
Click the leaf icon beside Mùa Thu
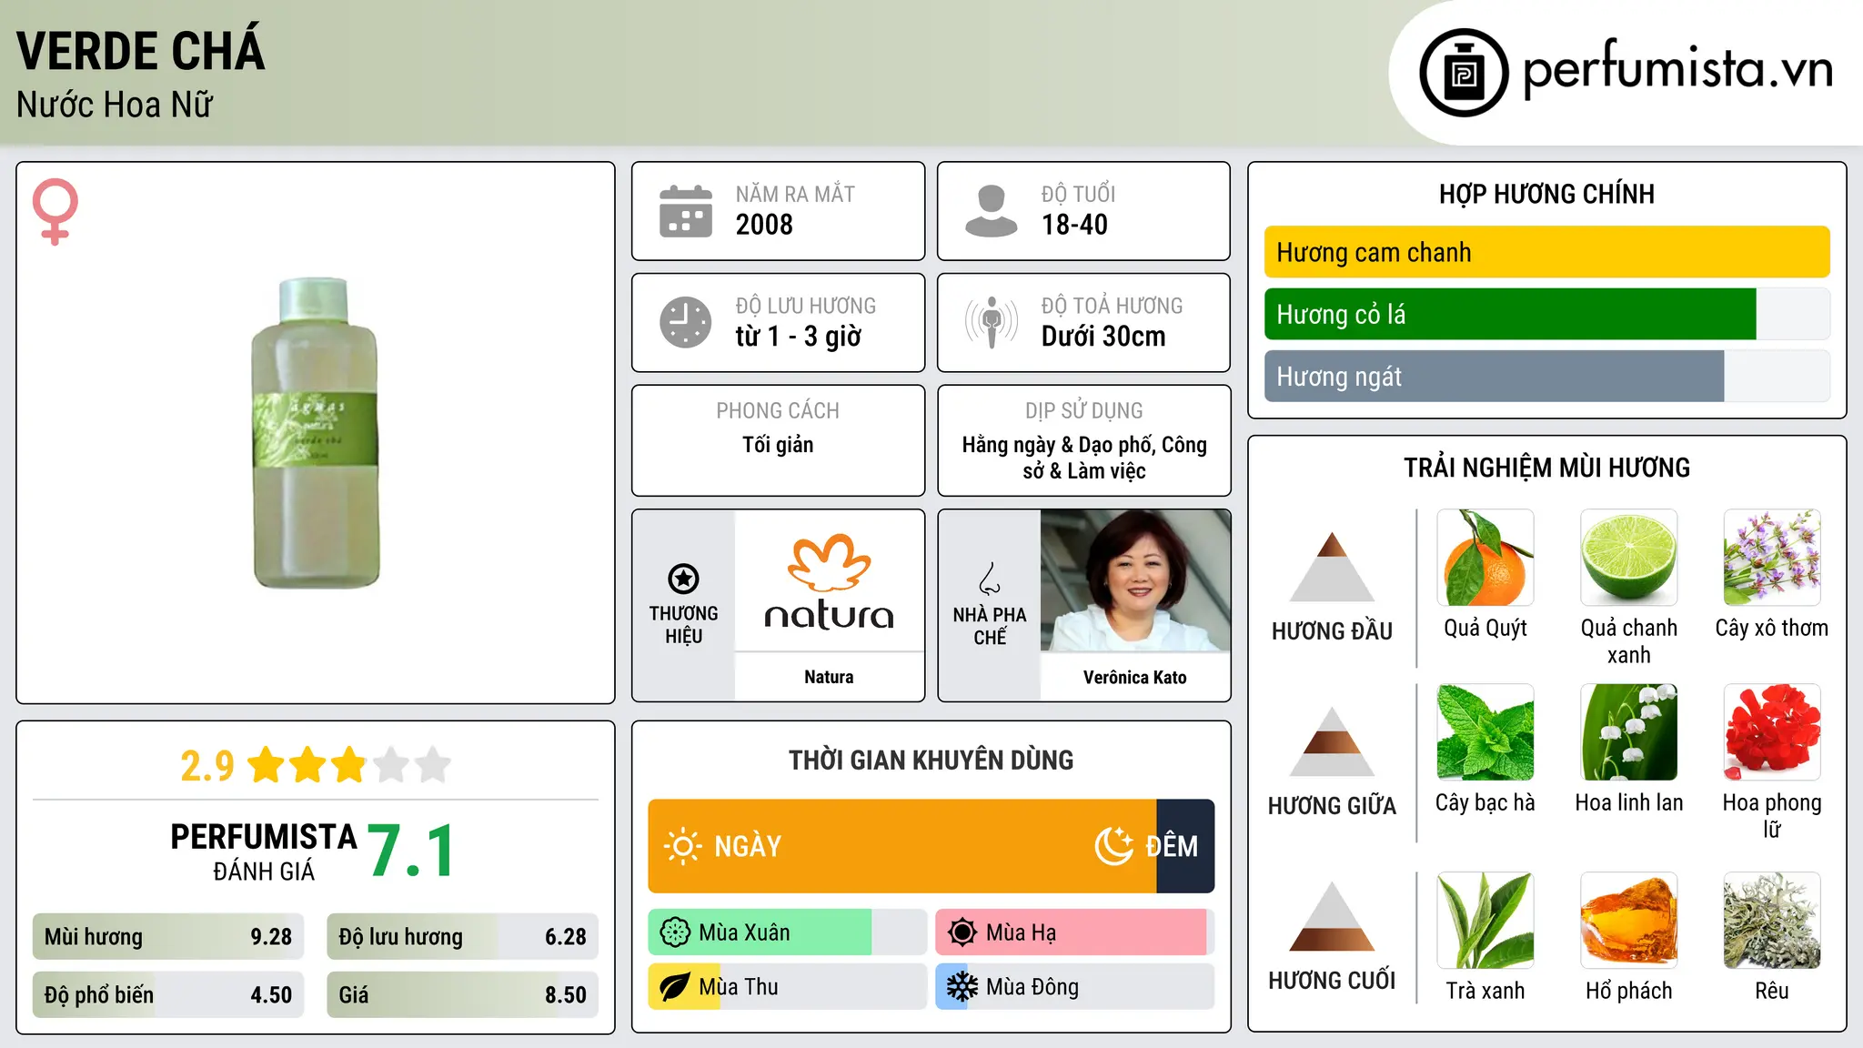(x=675, y=987)
